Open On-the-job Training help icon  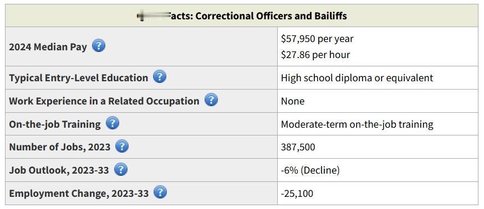(113, 123)
